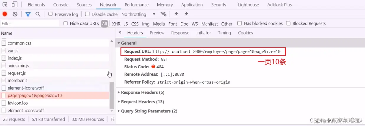Select the request.js row
365x126 pixels.
point(55,73)
